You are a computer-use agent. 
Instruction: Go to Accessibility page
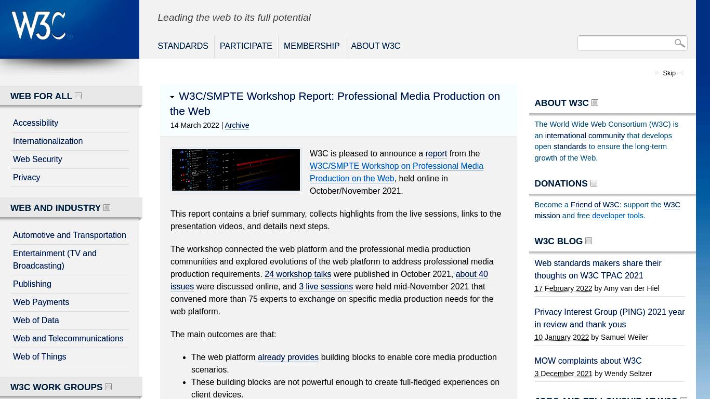point(35,123)
